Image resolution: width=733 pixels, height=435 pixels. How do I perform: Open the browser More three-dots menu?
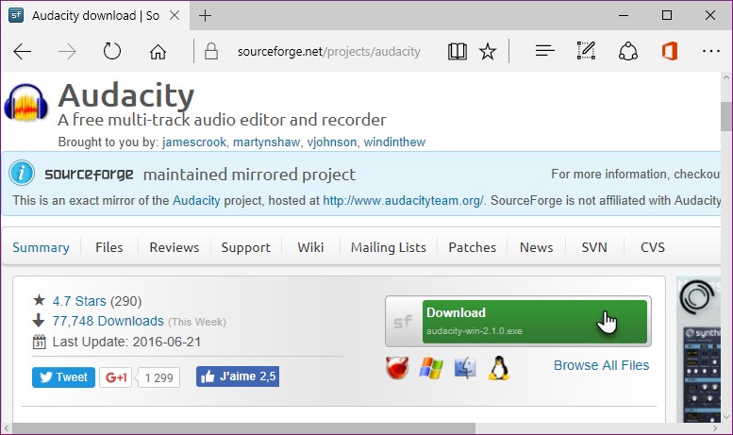(x=711, y=51)
